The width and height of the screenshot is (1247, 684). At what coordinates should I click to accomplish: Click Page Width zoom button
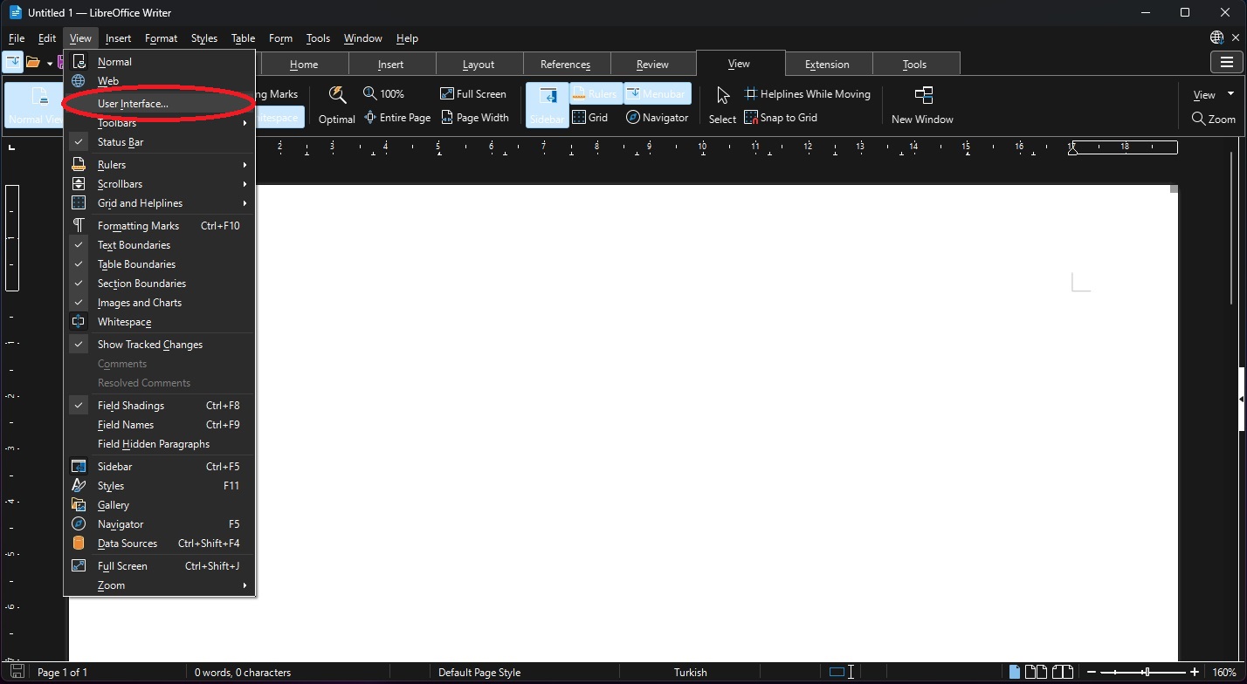(x=475, y=117)
